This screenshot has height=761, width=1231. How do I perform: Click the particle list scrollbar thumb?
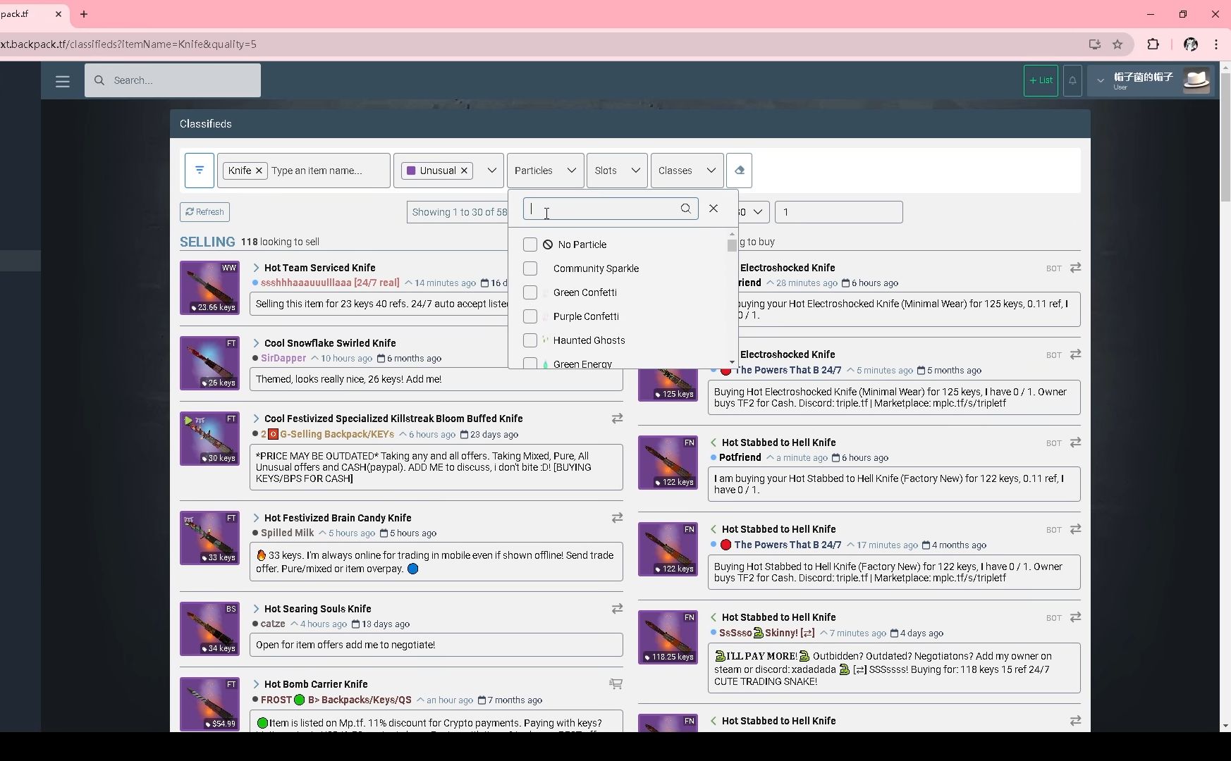click(732, 245)
